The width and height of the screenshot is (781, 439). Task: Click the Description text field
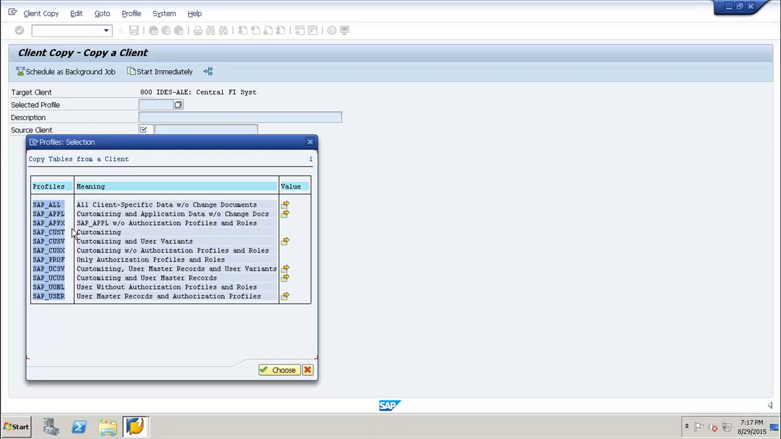(240, 117)
